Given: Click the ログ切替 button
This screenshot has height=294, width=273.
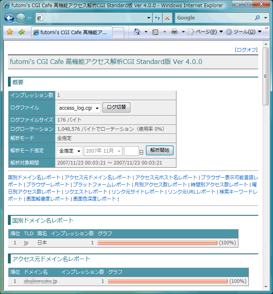Looking at the screenshot, I should coord(116,107).
